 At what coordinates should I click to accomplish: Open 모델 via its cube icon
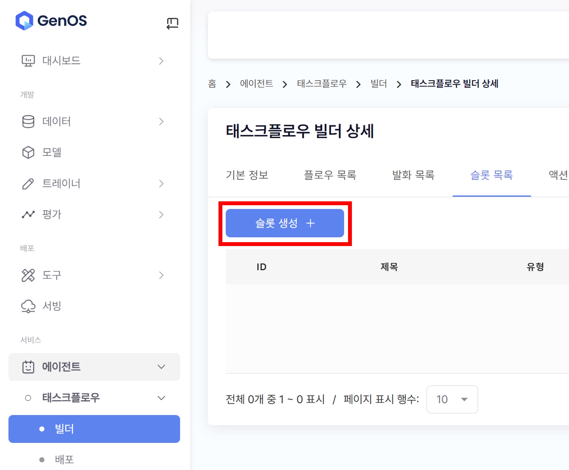28,152
